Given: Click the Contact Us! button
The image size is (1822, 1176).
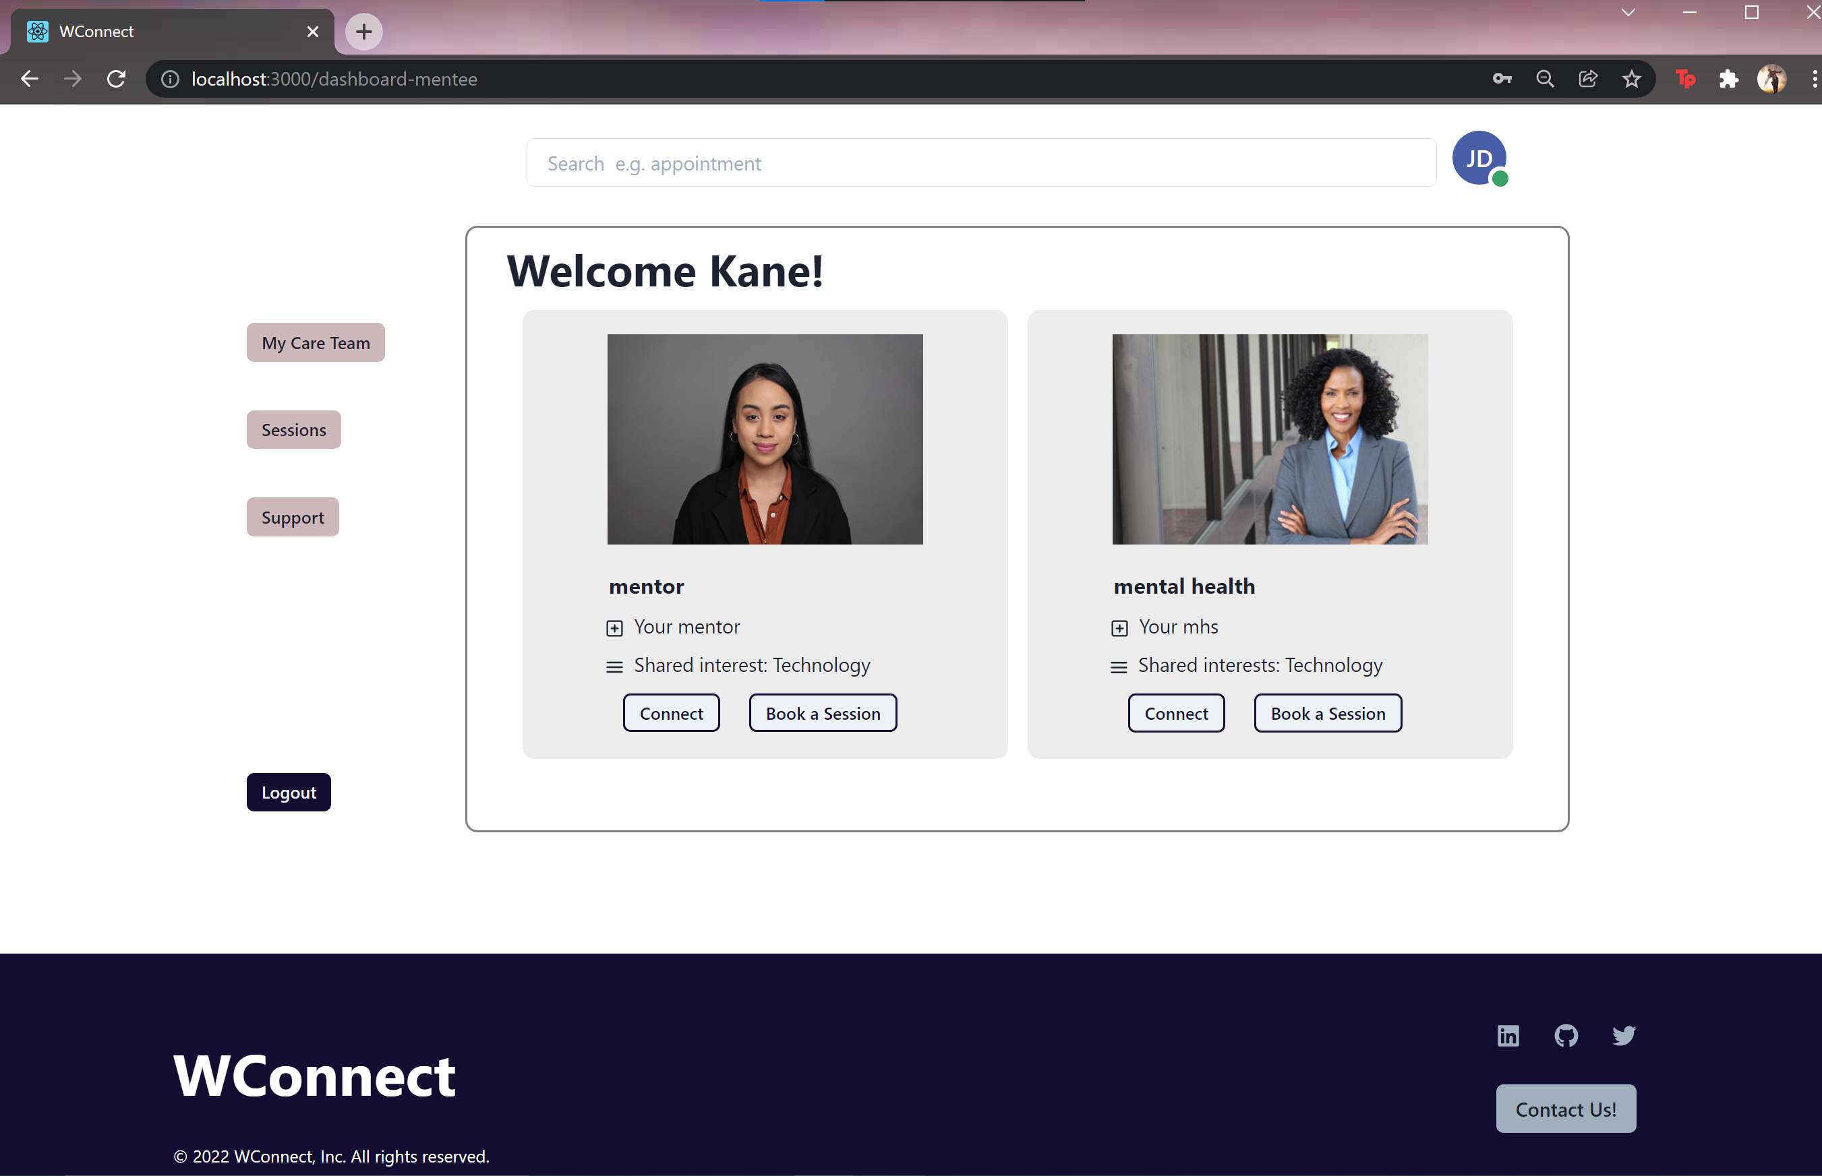Looking at the screenshot, I should click(x=1565, y=1109).
